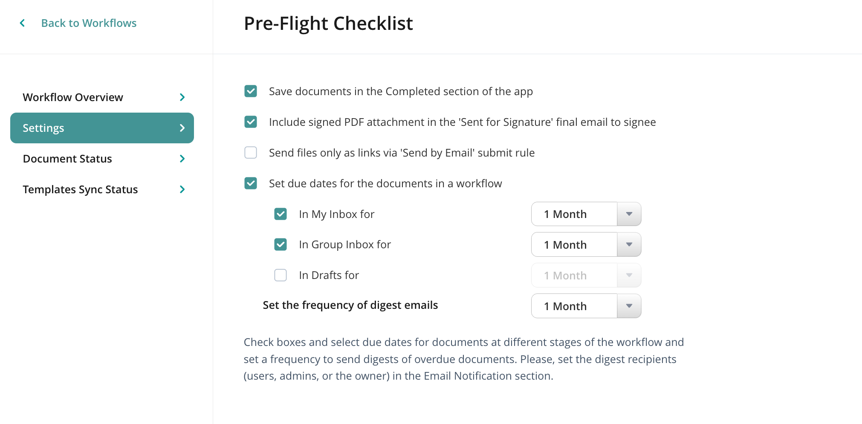Open the Workflow Overview section

tap(73, 97)
